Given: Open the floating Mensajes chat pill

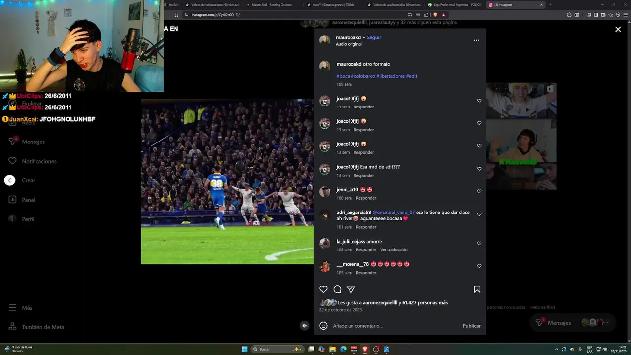Looking at the screenshot, I should point(573,322).
